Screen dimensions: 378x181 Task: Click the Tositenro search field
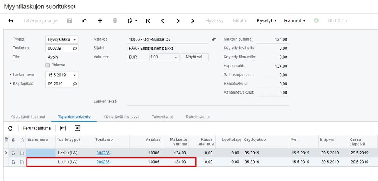tap(59, 49)
